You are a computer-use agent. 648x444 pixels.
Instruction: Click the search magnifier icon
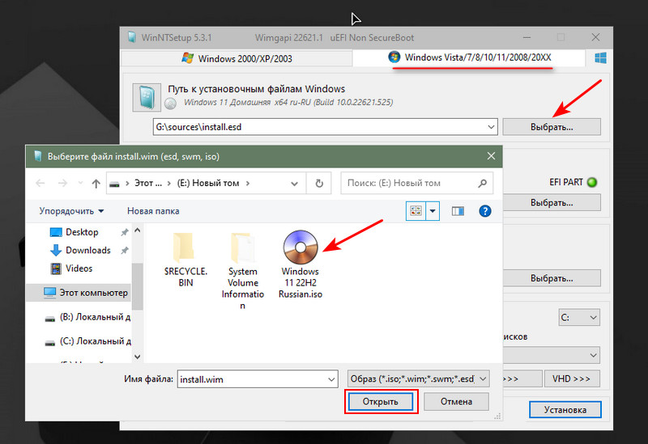[x=482, y=184]
